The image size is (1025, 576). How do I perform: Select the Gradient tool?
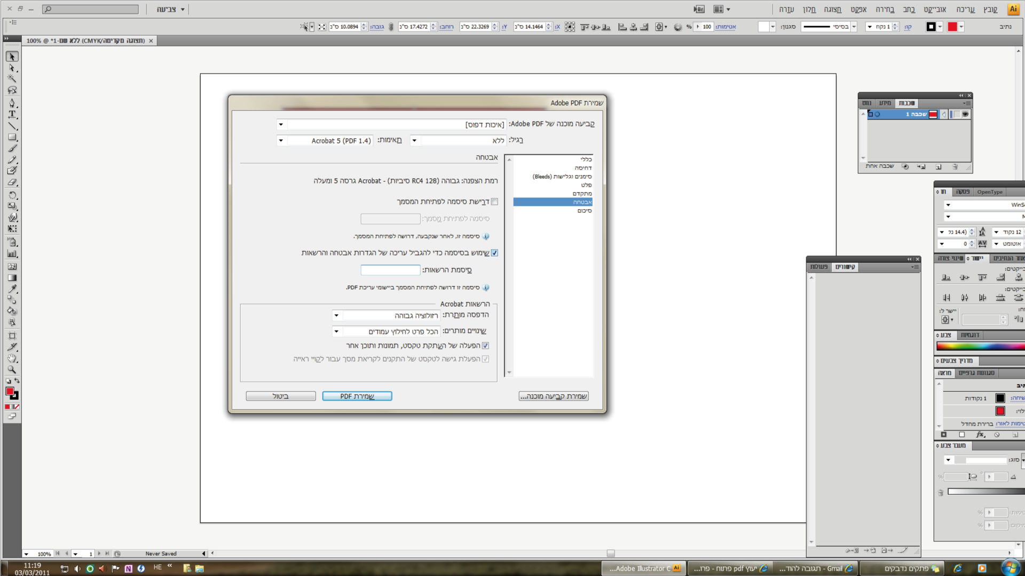(12, 277)
